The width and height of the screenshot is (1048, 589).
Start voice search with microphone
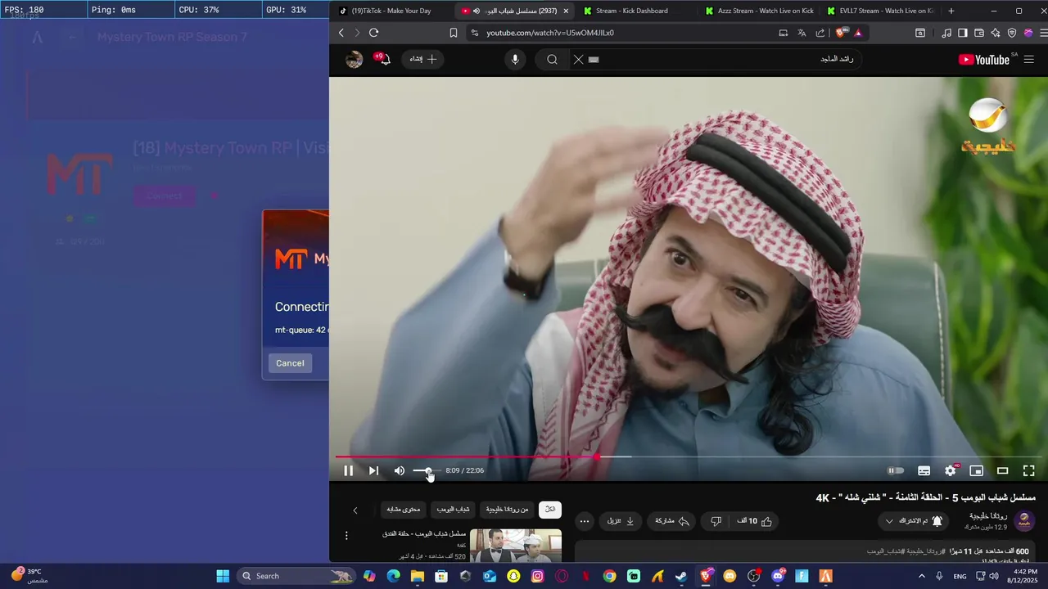515,59
